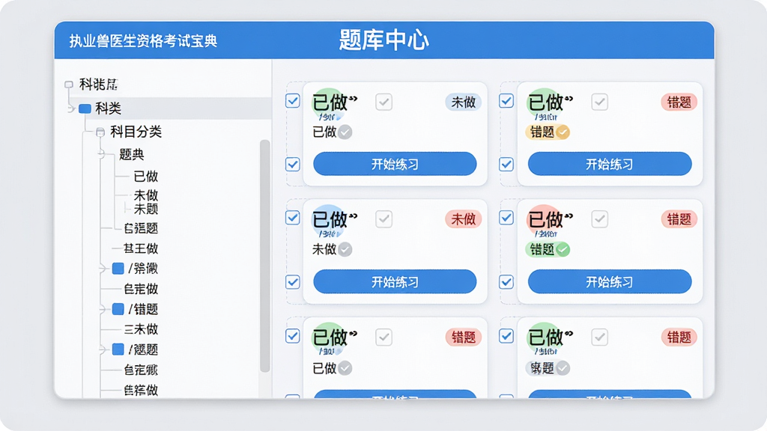This screenshot has width=767, height=431.
Task: Click the 题库中心 header title
Action: click(x=384, y=40)
